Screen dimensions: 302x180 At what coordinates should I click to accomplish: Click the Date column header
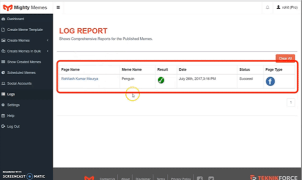click(x=182, y=70)
